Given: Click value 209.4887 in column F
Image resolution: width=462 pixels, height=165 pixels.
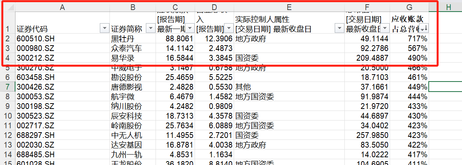Looking at the screenshot, I should (x=367, y=58).
